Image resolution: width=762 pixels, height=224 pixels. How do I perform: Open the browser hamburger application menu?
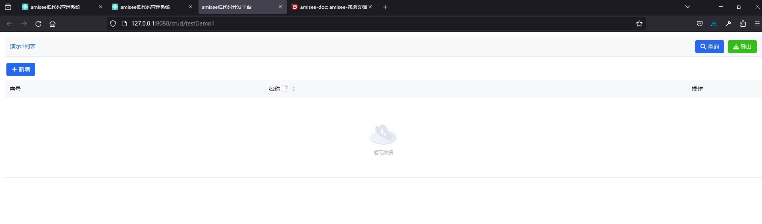pyautogui.click(x=757, y=24)
